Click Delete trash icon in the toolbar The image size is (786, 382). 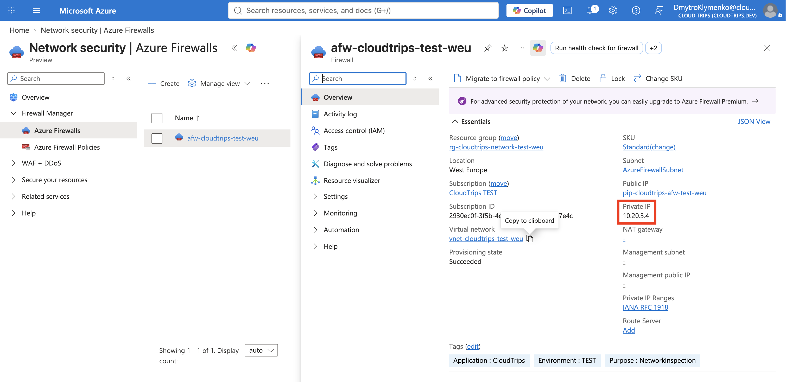[575, 78]
